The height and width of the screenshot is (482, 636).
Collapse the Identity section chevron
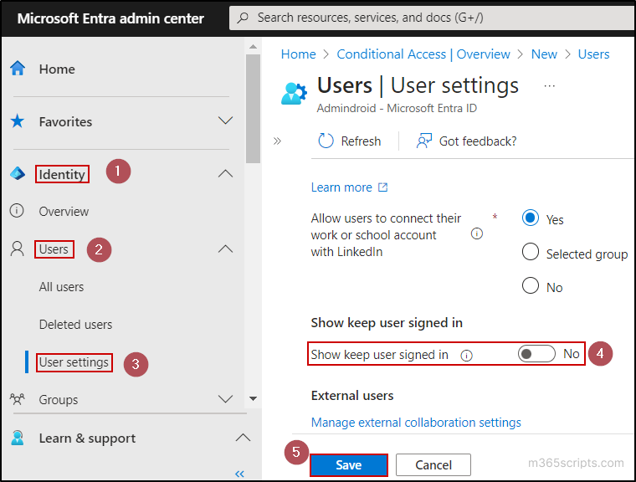pos(225,174)
